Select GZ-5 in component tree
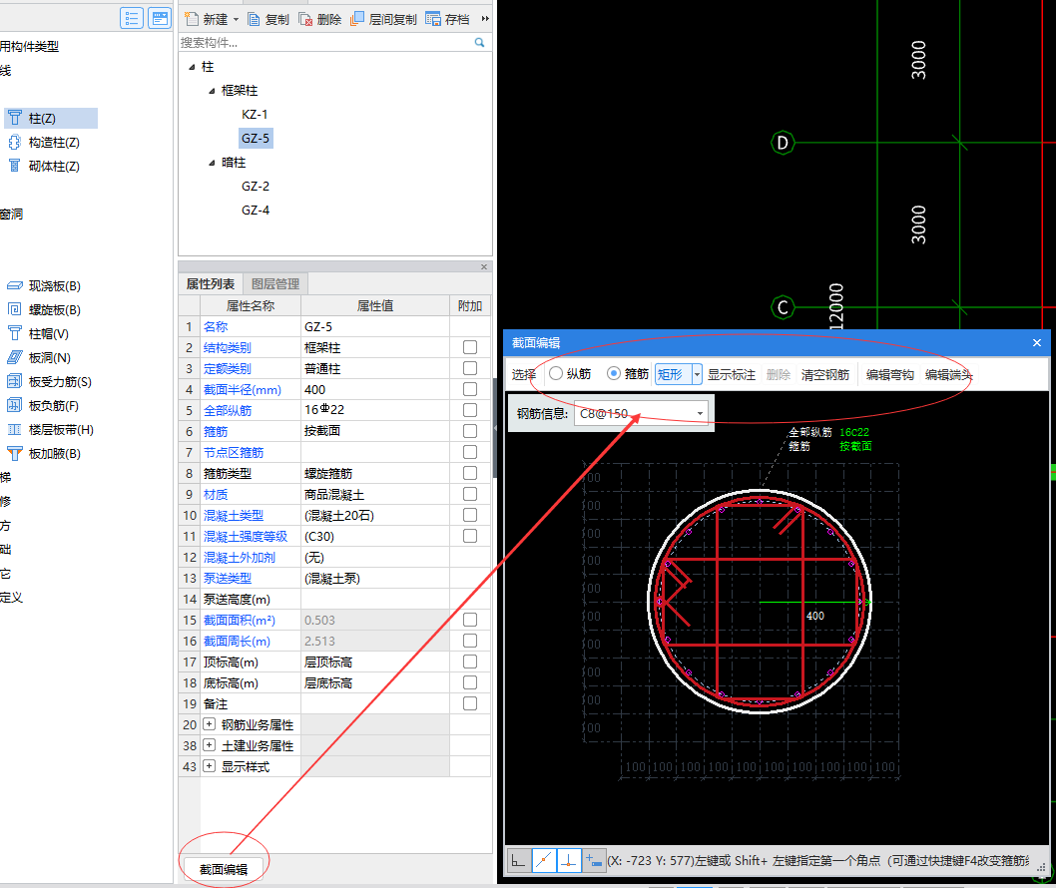 click(256, 138)
